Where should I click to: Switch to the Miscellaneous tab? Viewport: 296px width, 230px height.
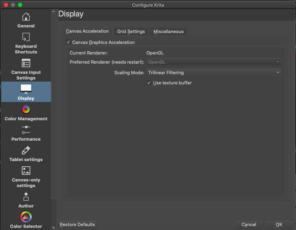168,32
